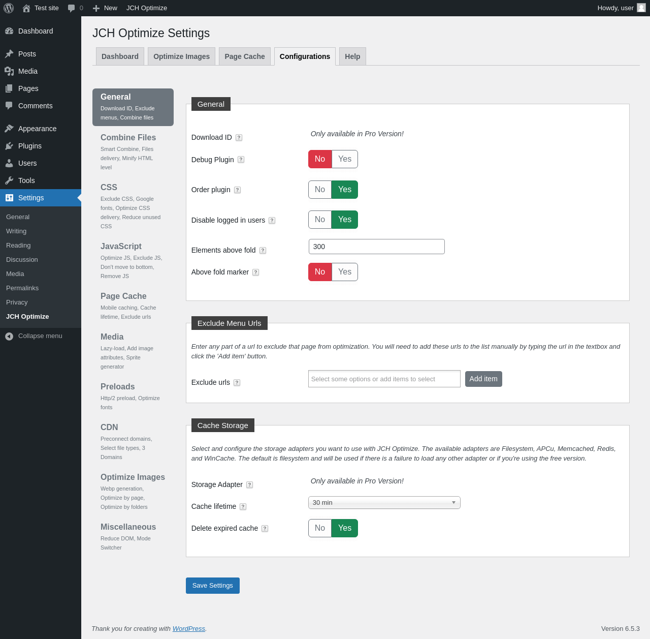
Task: Open the Configurations tab
Action: click(x=305, y=56)
